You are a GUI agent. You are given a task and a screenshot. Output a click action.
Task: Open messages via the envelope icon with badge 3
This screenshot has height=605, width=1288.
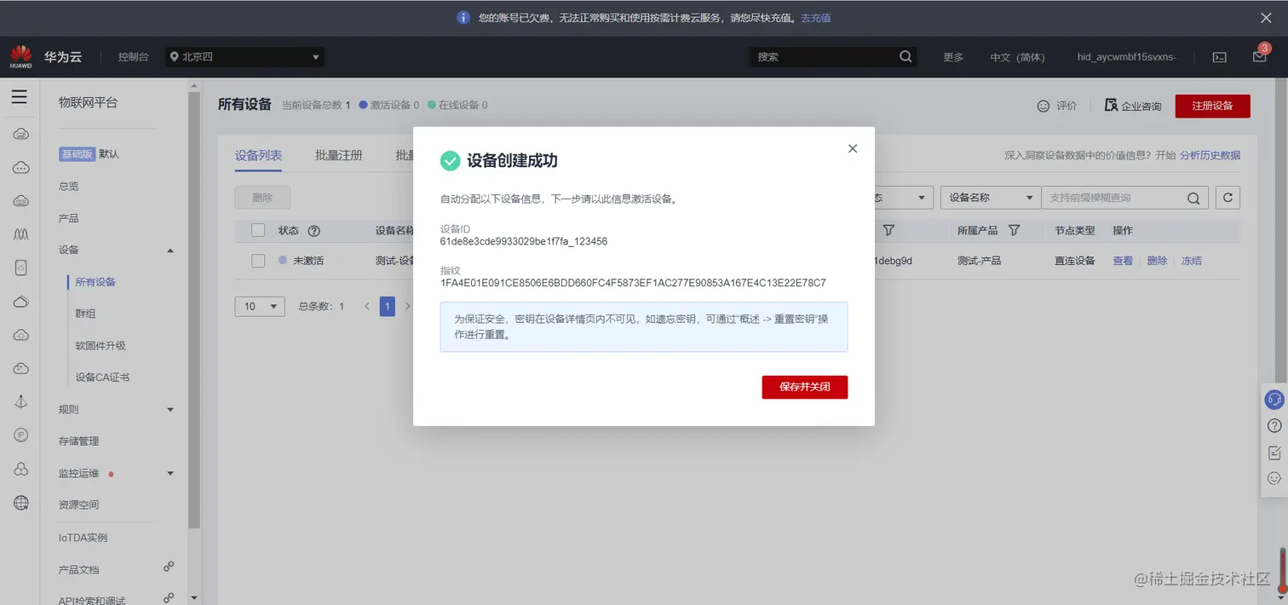pos(1259,56)
